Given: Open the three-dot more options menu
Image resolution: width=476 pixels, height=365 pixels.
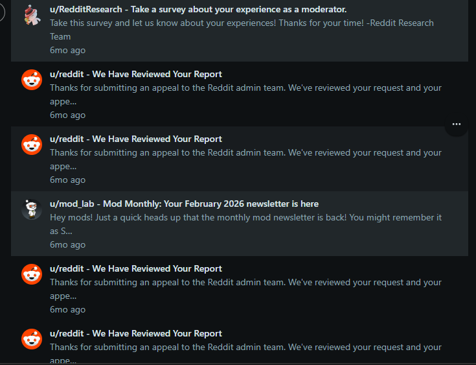Looking at the screenshot, I should click(x=457, y=124).
